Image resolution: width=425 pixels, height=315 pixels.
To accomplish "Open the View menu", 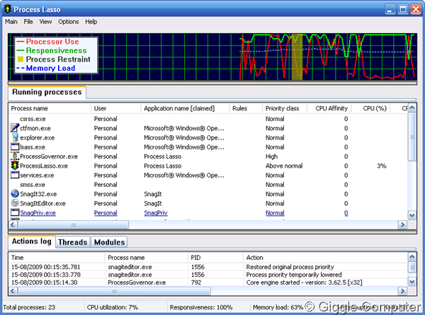I will [45, 22].
